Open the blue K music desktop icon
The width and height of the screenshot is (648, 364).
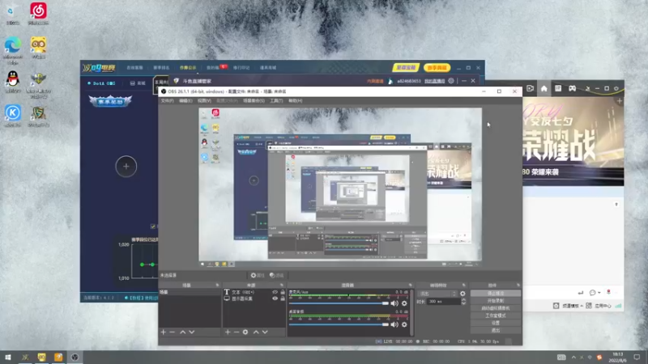(13, 116)
